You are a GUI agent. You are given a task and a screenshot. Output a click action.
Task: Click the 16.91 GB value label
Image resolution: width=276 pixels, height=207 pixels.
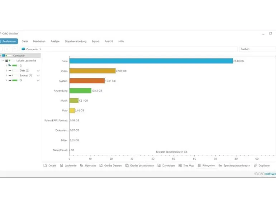[x=110, y=81]
